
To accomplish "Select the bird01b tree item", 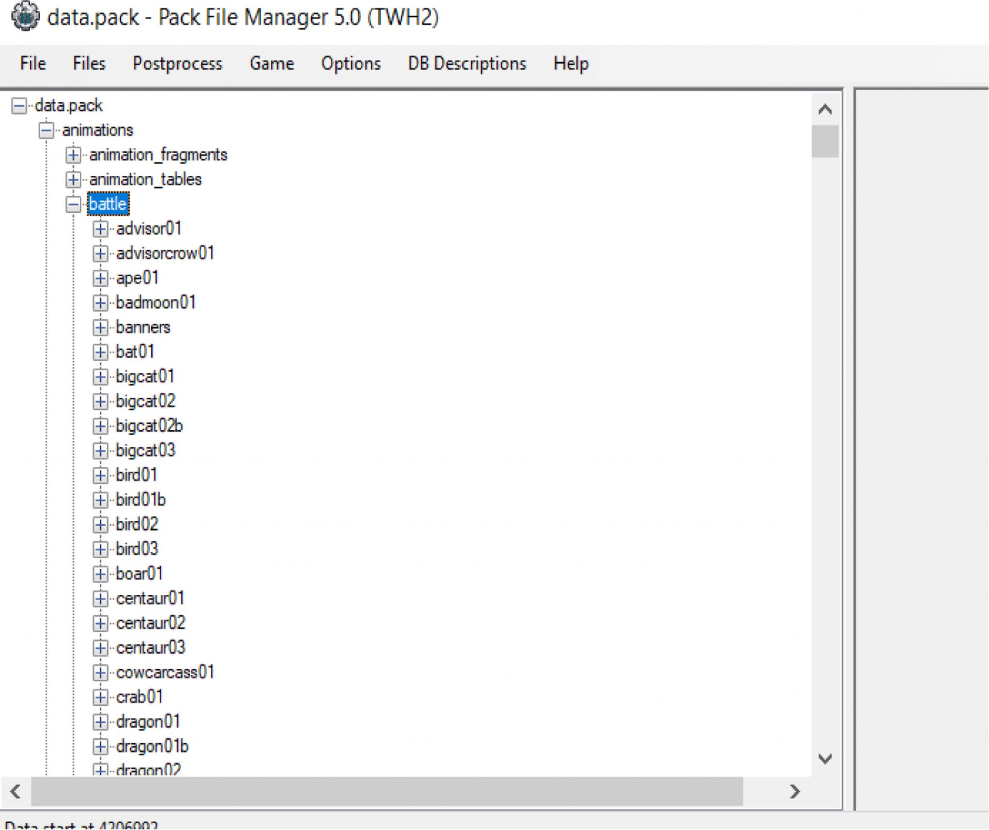I will click(141, 500).
